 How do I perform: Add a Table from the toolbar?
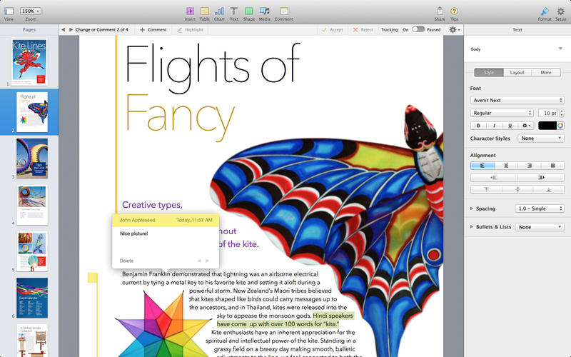[x=205, y=11]
